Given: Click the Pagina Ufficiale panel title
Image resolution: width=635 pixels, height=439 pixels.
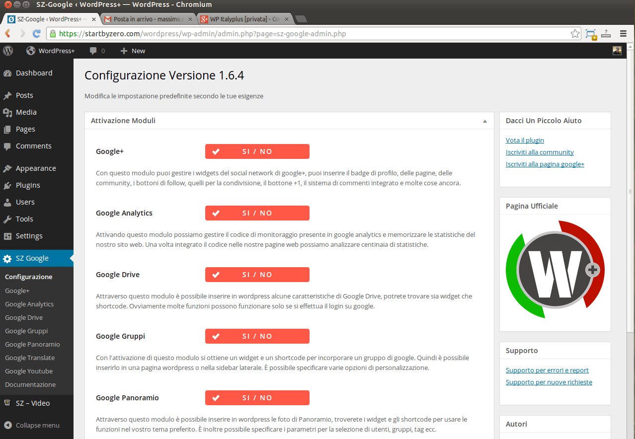Looking at the screenshot, I should point(532,206).
